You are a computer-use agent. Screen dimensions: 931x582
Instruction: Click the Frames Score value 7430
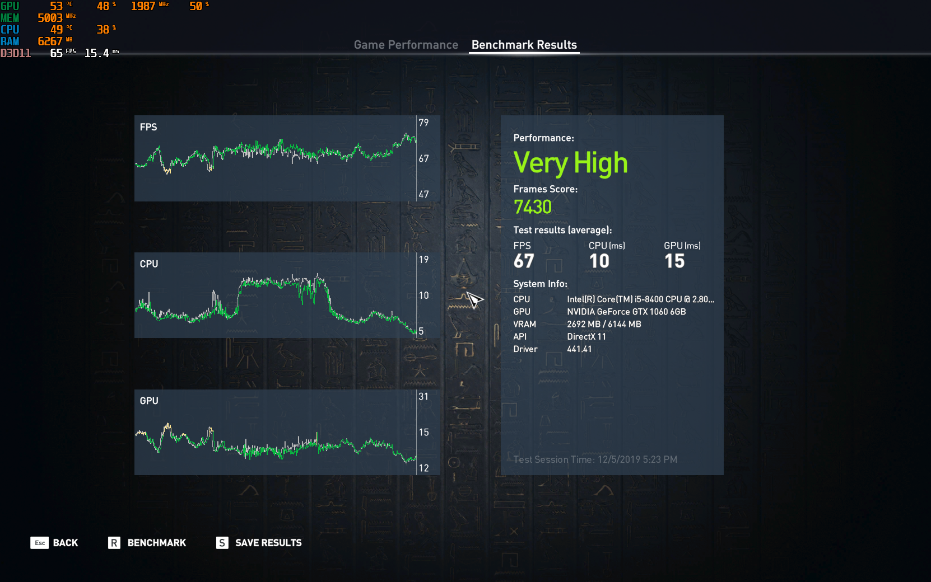[533, 207]
